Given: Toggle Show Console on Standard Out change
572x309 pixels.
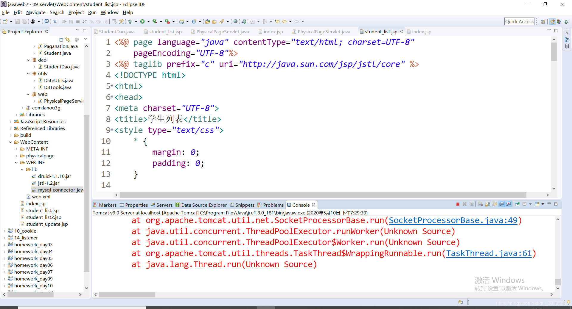Looking at the screenshot, I should (501, 204).
